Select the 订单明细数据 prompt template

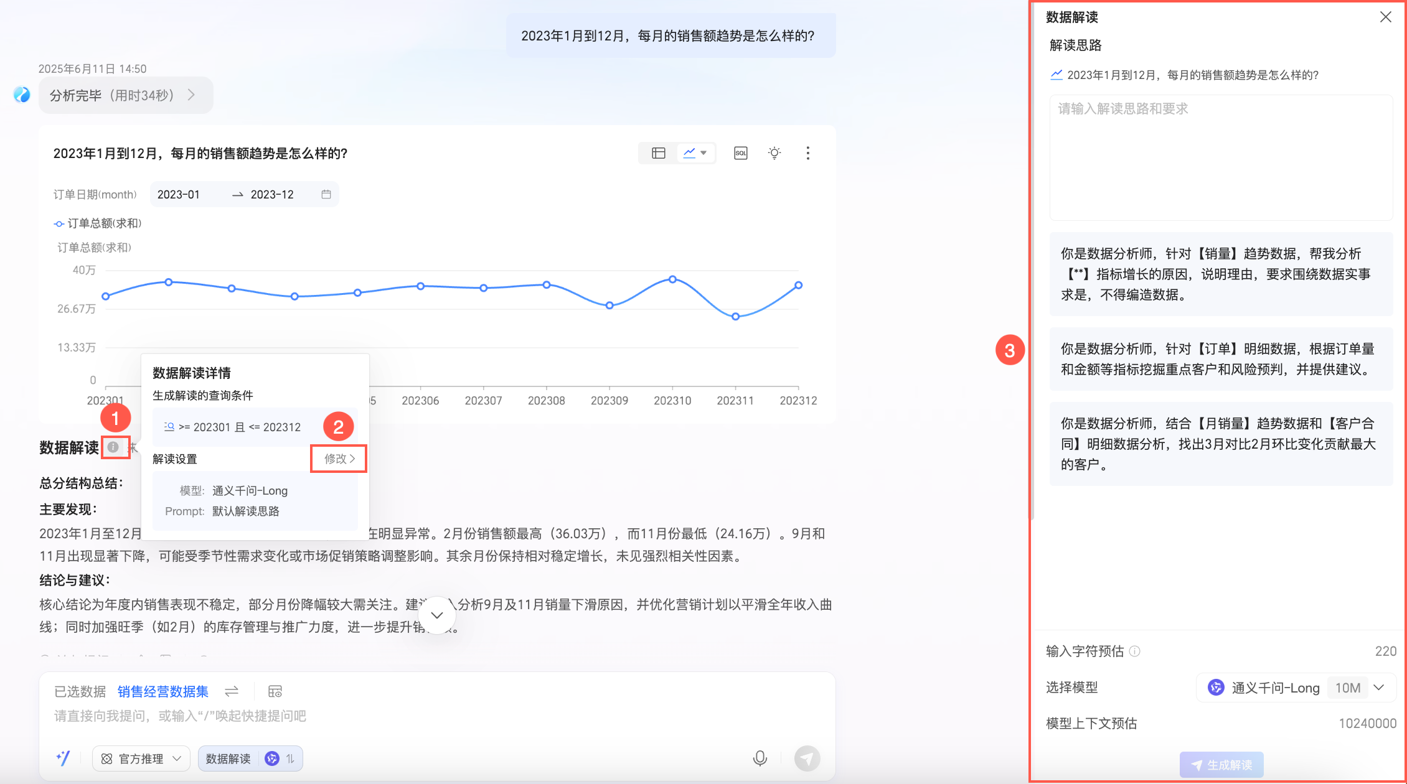(x=1220, y=359)
